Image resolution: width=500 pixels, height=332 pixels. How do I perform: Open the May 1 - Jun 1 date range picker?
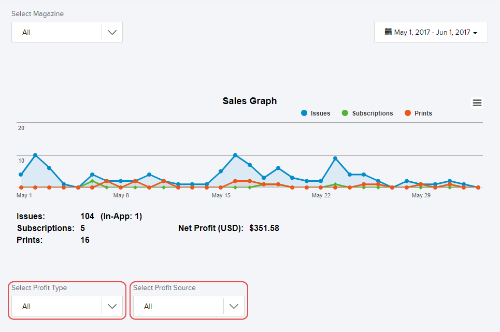431,32
